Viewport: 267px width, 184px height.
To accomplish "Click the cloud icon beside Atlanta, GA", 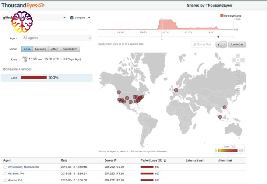I will coord(5,180).
